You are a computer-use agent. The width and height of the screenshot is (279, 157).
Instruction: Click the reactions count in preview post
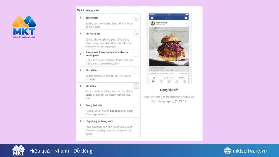click(x=162, y=74)
